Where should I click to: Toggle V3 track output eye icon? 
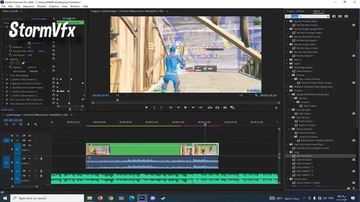(30, 136)
